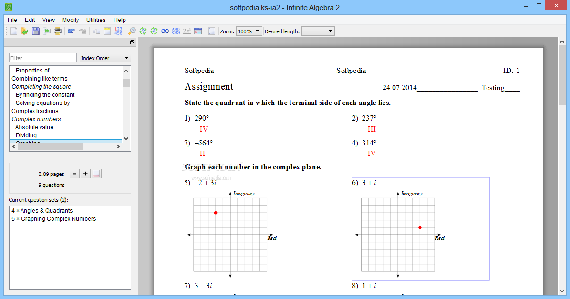Click question 1) 290° on the worksheet
This screenshot has height=299, width=570.
[197, 118]
